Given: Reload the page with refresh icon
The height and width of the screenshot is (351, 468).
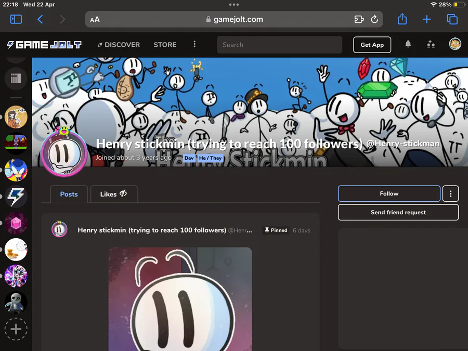Looking at the screenshot, I should pos(374,19).
